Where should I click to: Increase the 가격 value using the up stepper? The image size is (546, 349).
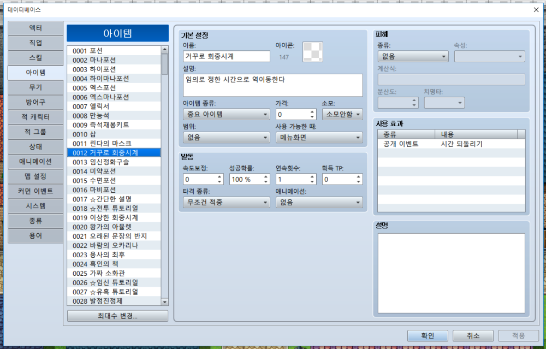click(x=312, y=111)
